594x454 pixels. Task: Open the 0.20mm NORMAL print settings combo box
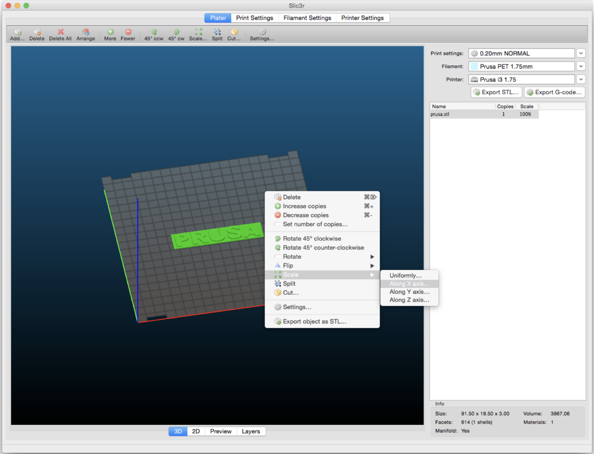click(x=522, y=53)
